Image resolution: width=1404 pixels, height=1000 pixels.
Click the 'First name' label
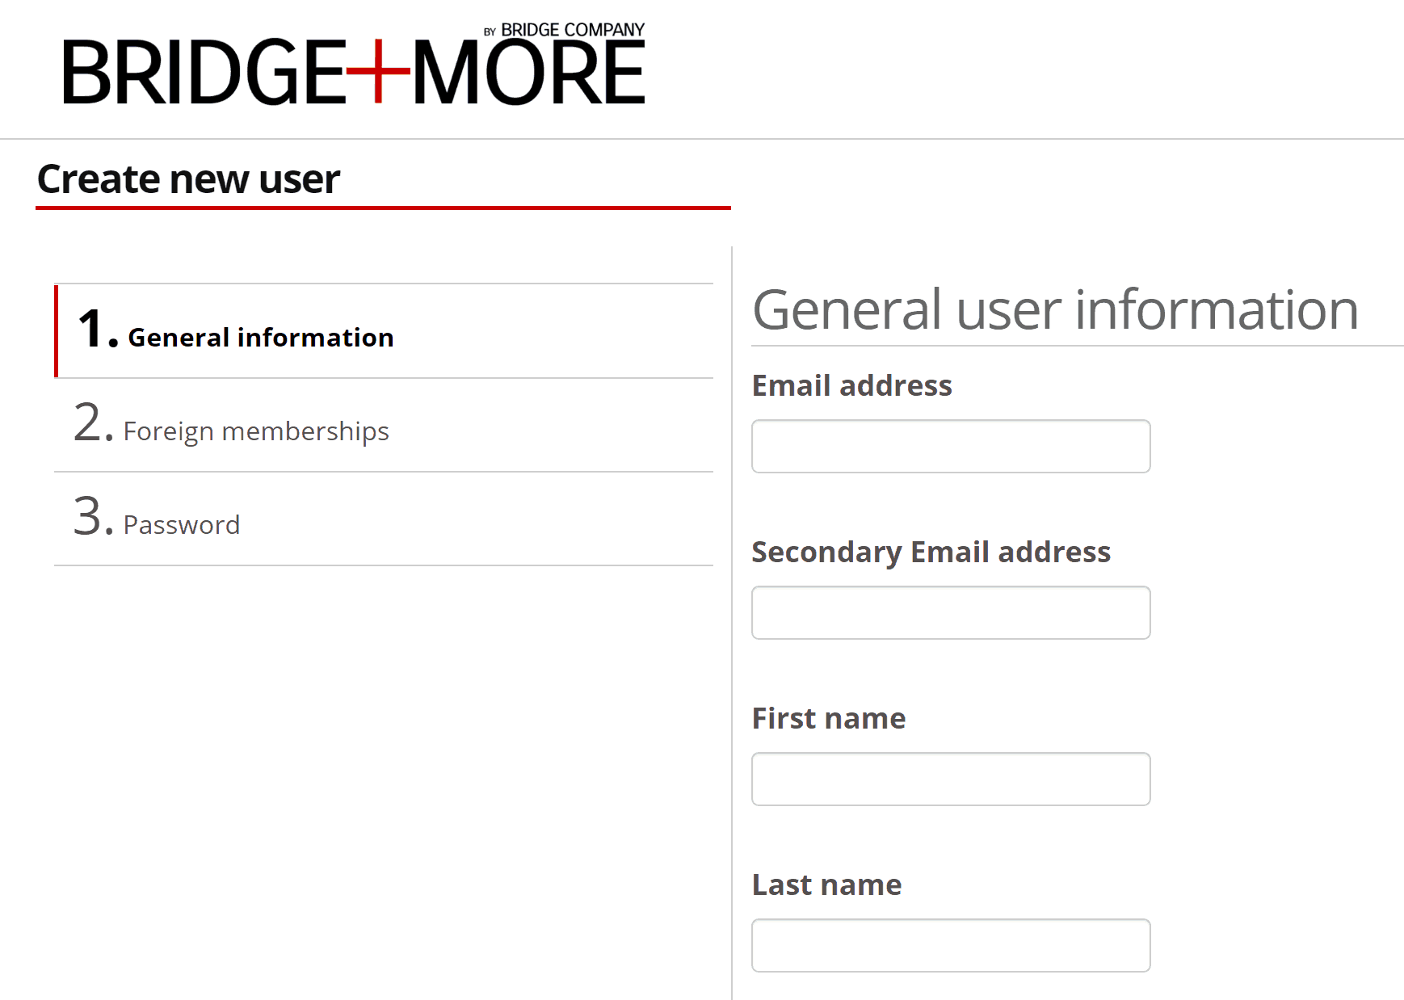point(828,718)
